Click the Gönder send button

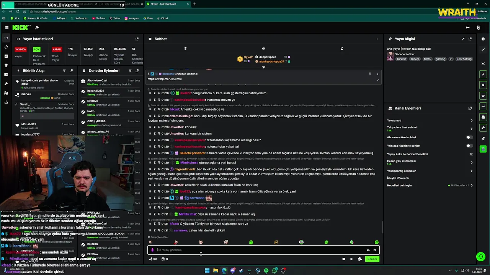tap(372, 259)
